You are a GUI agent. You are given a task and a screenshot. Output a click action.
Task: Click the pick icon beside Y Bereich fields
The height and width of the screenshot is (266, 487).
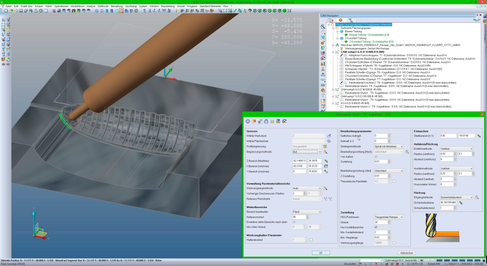click(x=326, y=171)
